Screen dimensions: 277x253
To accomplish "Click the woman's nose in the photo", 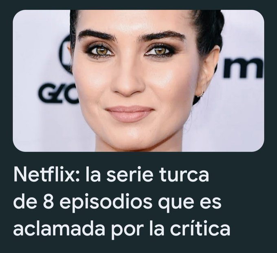I will click(x=129, y=82).
